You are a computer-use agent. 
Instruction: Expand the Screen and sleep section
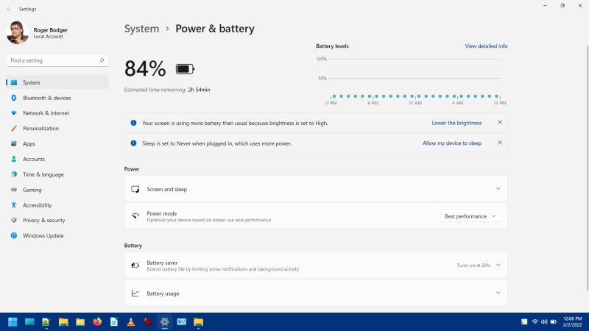[x=316, y=189]
